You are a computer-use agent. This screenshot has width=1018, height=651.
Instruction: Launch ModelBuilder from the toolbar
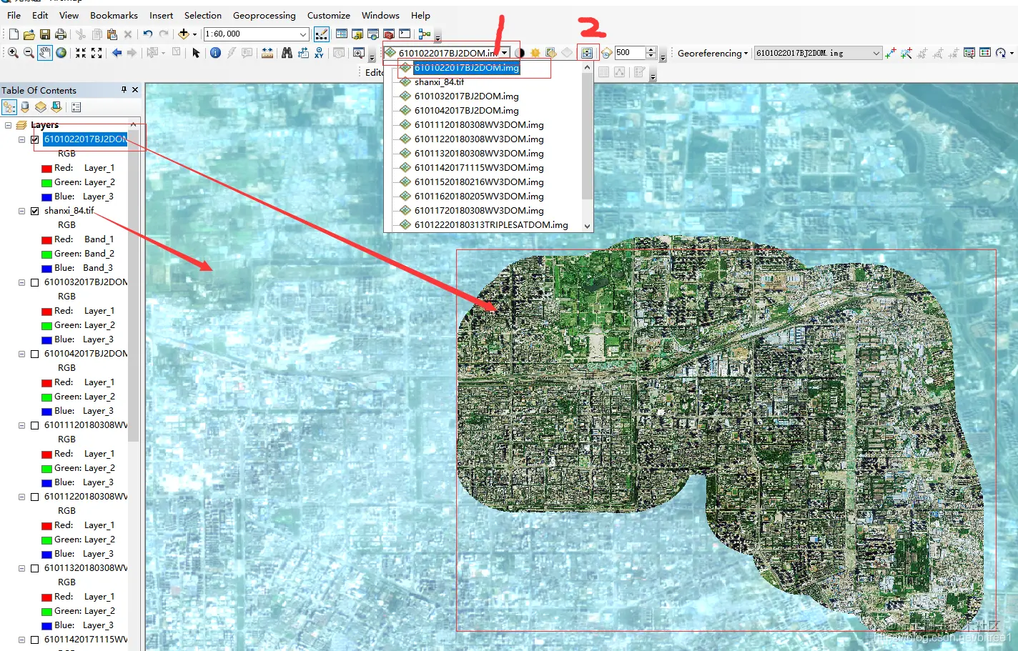tap(425, 34)
